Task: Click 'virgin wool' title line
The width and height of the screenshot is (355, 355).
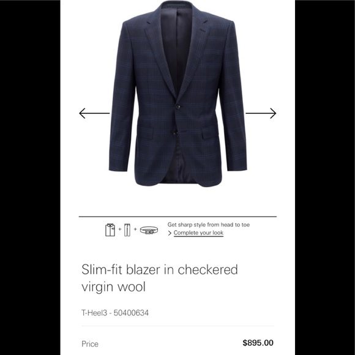Action: pos(113,286)
